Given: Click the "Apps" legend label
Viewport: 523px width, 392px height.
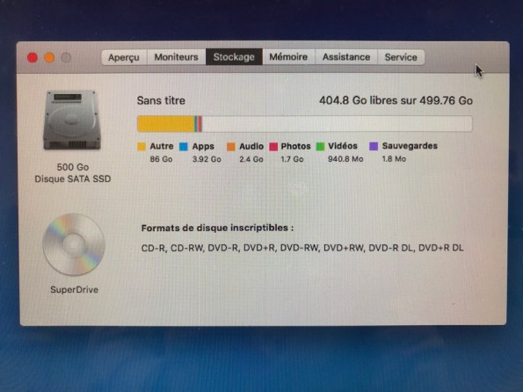Looking at the screenshot, I should (x=203, y=147).
